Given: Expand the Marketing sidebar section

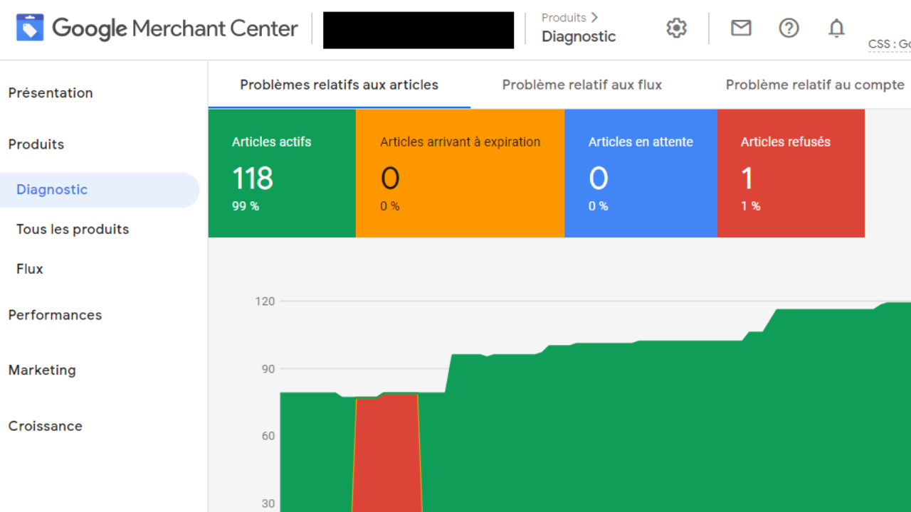Looking at the screenshot, I should [x=42, y=370].
